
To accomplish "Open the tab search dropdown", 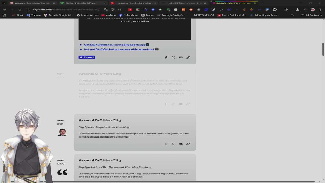I will pyautogui.click(x=4, y=3).
